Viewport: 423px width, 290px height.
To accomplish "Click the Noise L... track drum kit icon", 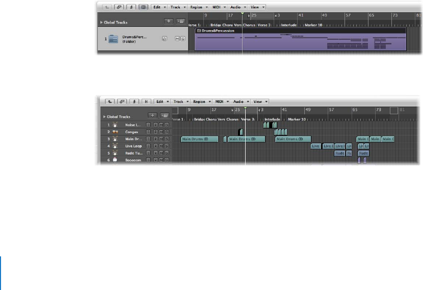I will coord(115,125).
